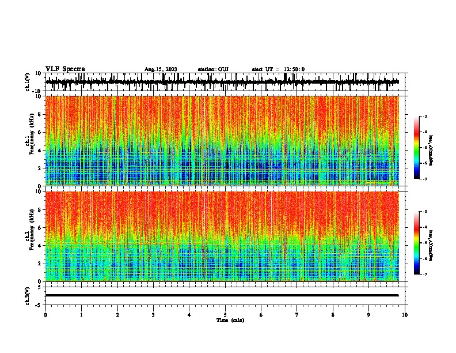Click the time axis tick label '10'
The image size is (456, 353).
tap(405, 315)
